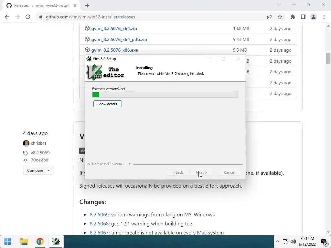Close the Releases browser tab

click(75, 5)
